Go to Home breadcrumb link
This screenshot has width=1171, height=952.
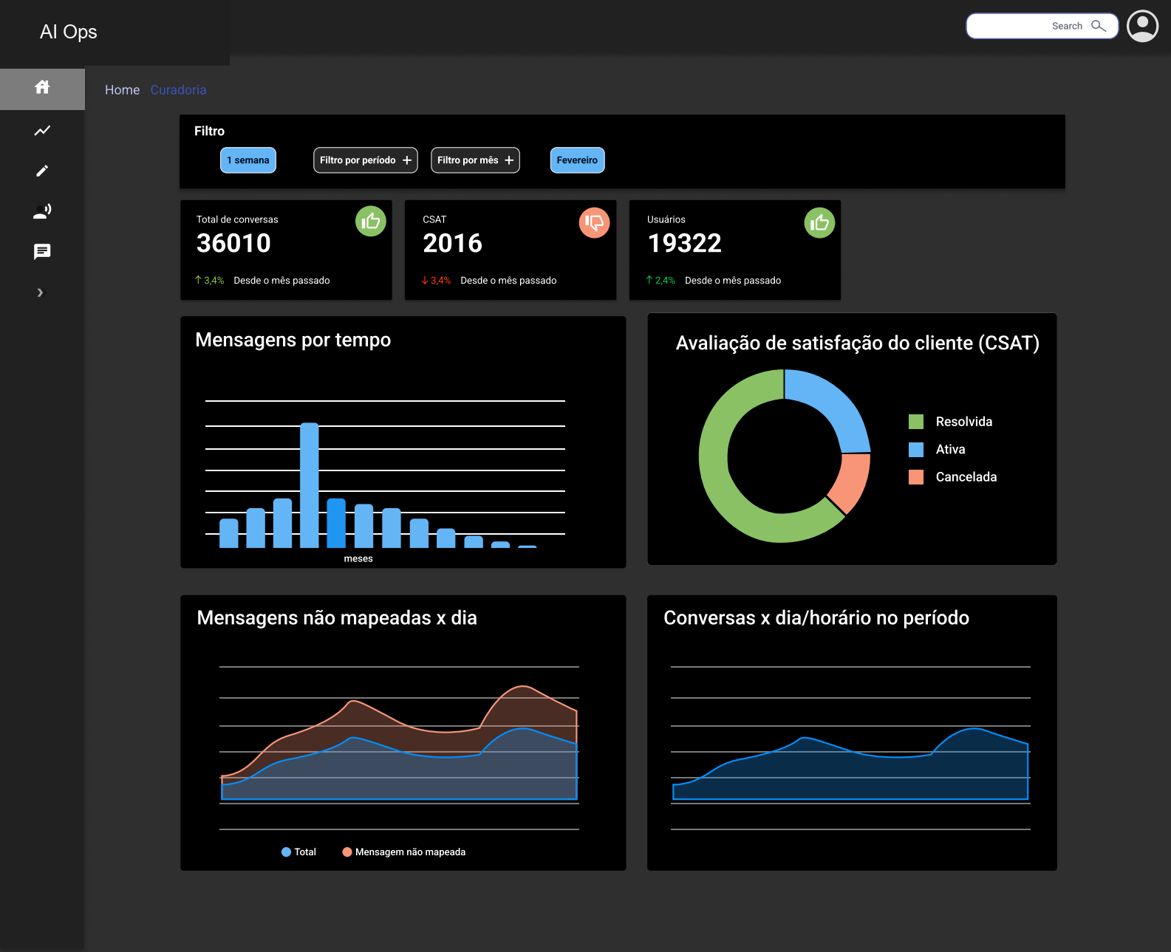pos(122,90)
